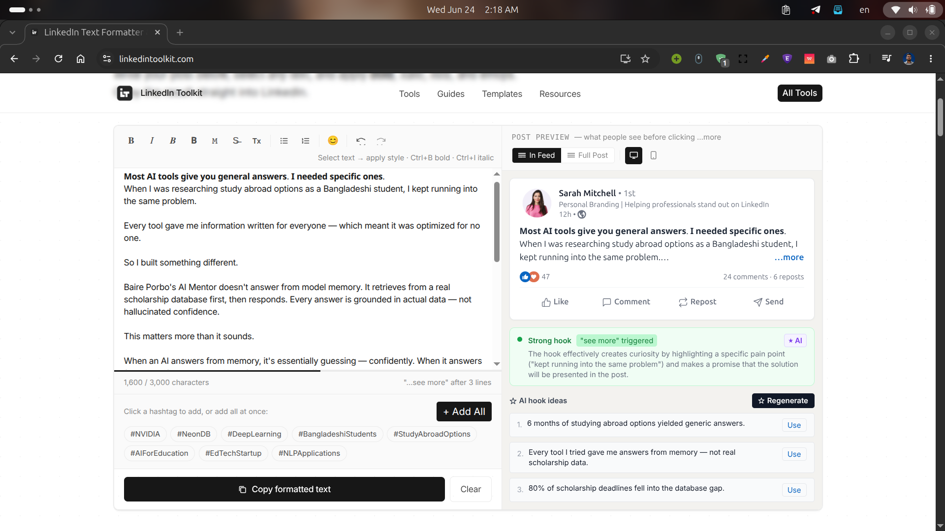
Task: Apply sans-serif bold B style
Action: [194, 141]
